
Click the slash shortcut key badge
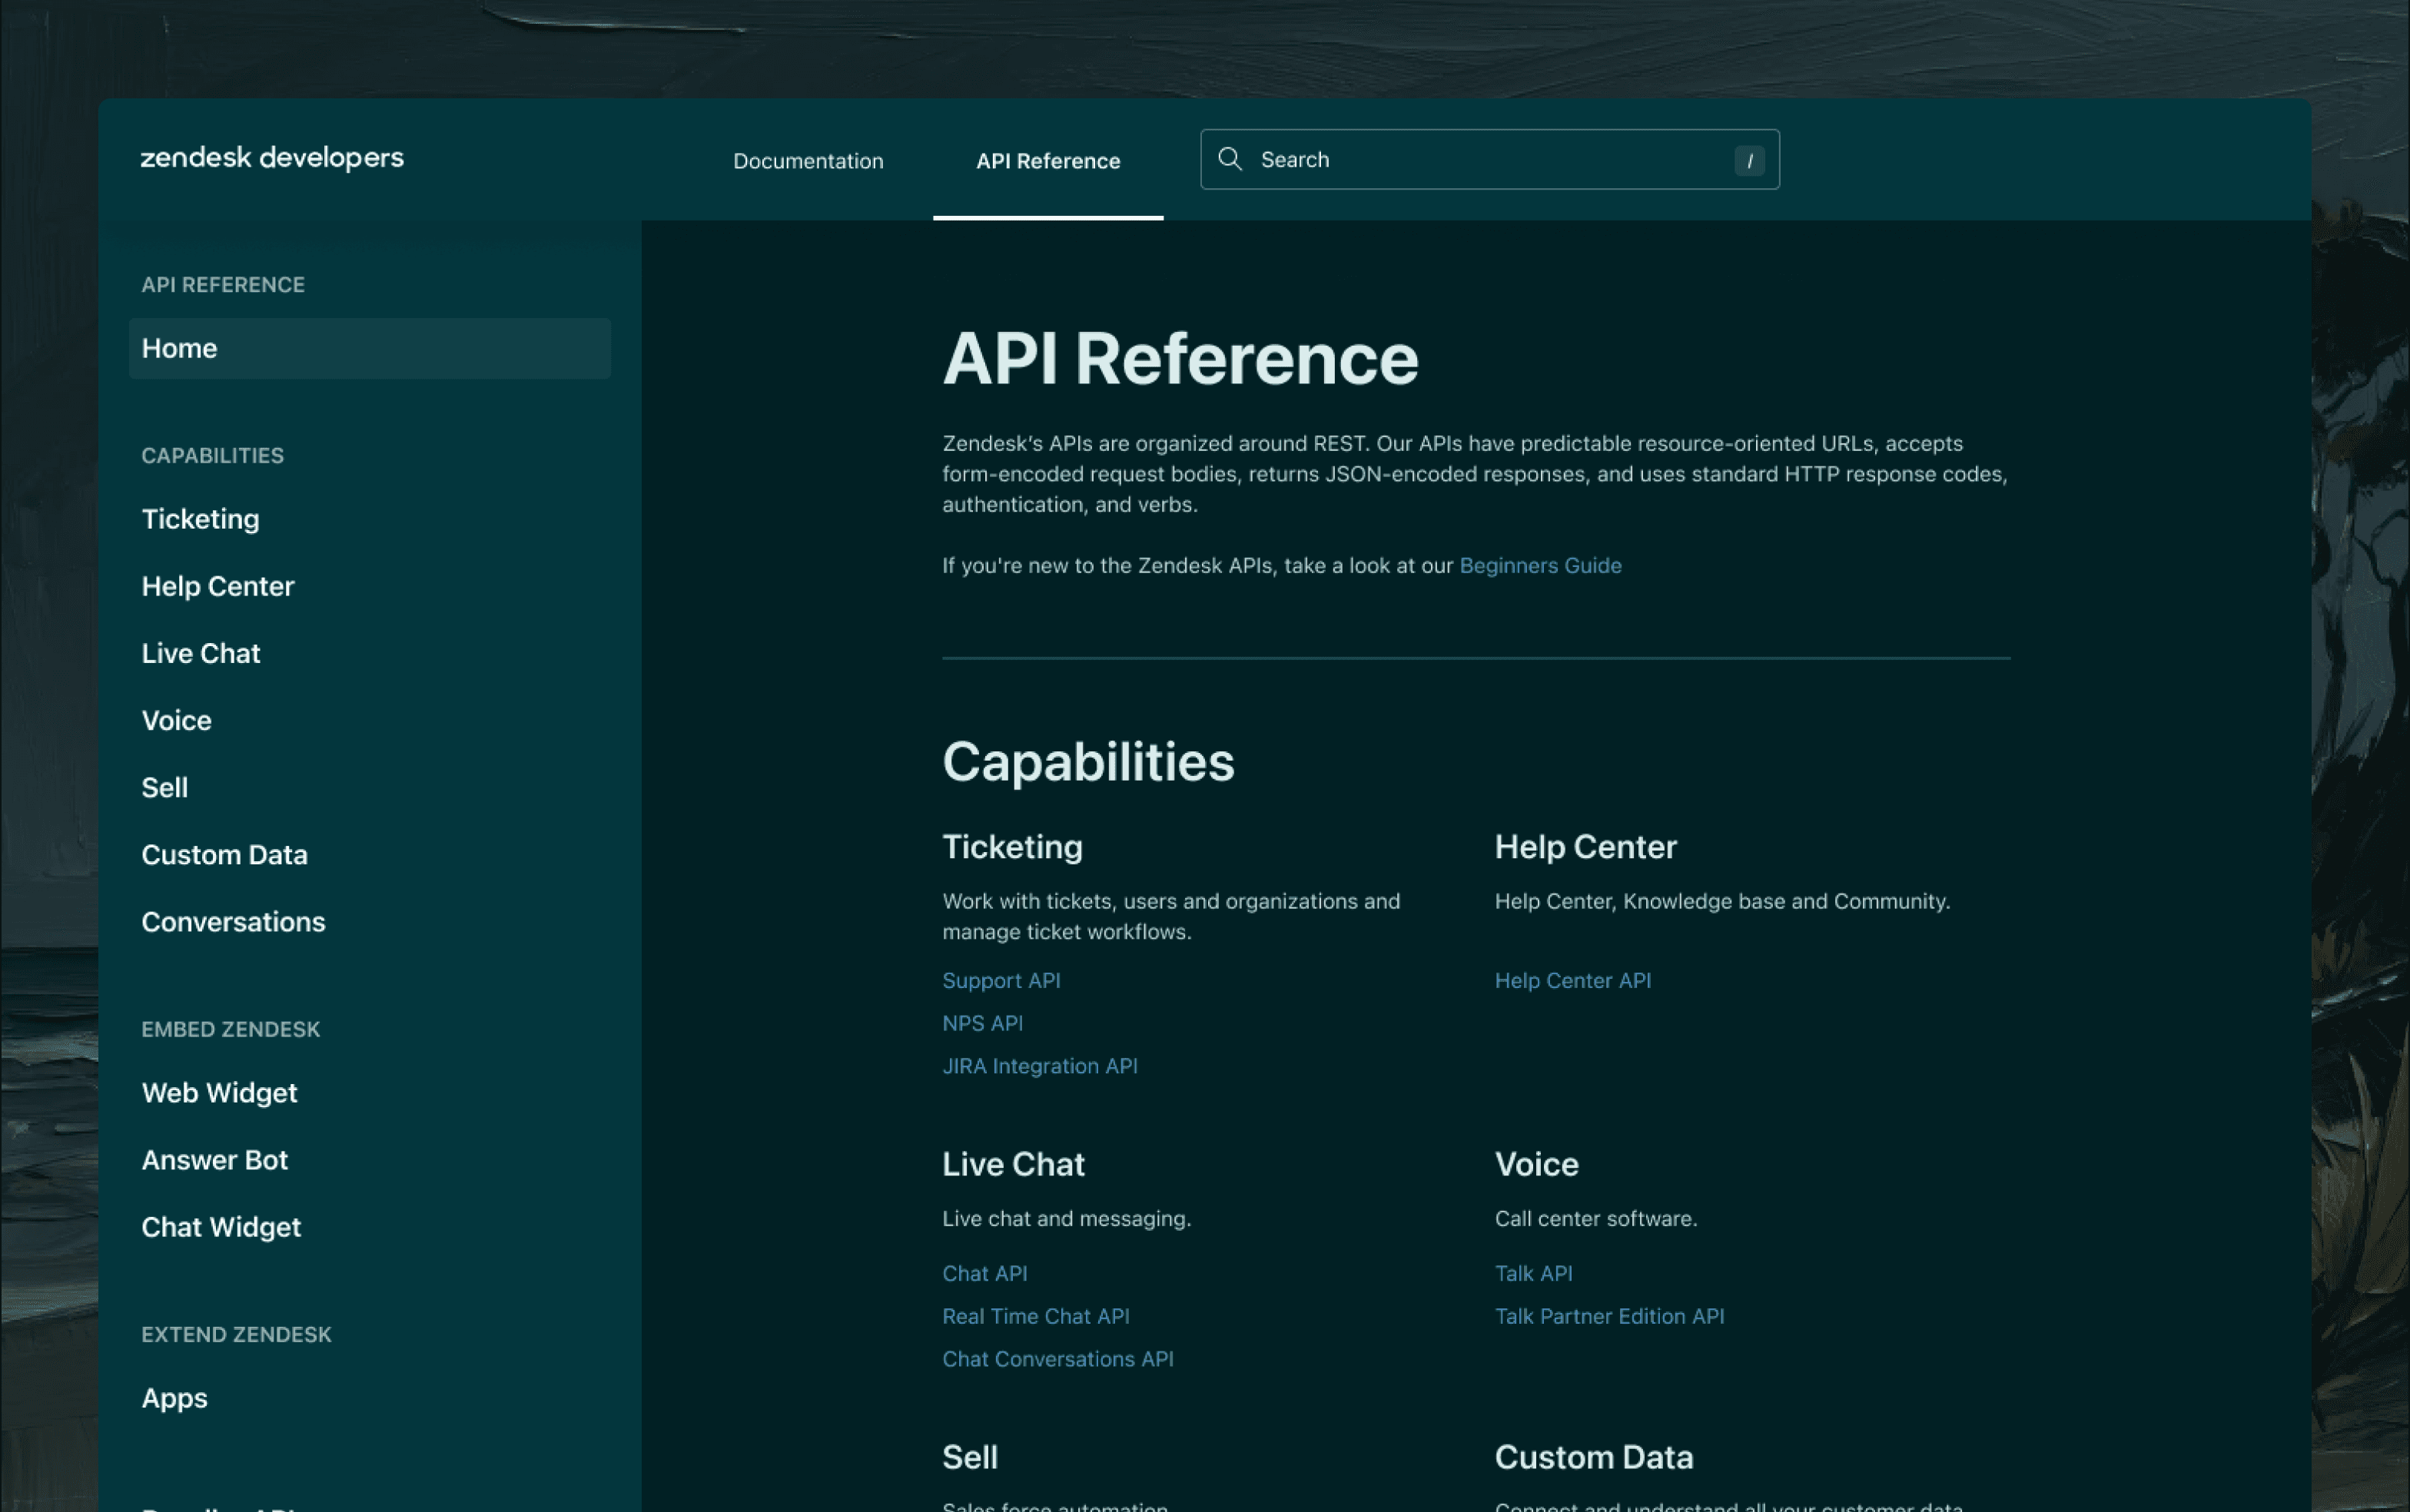pos(1749,160)
